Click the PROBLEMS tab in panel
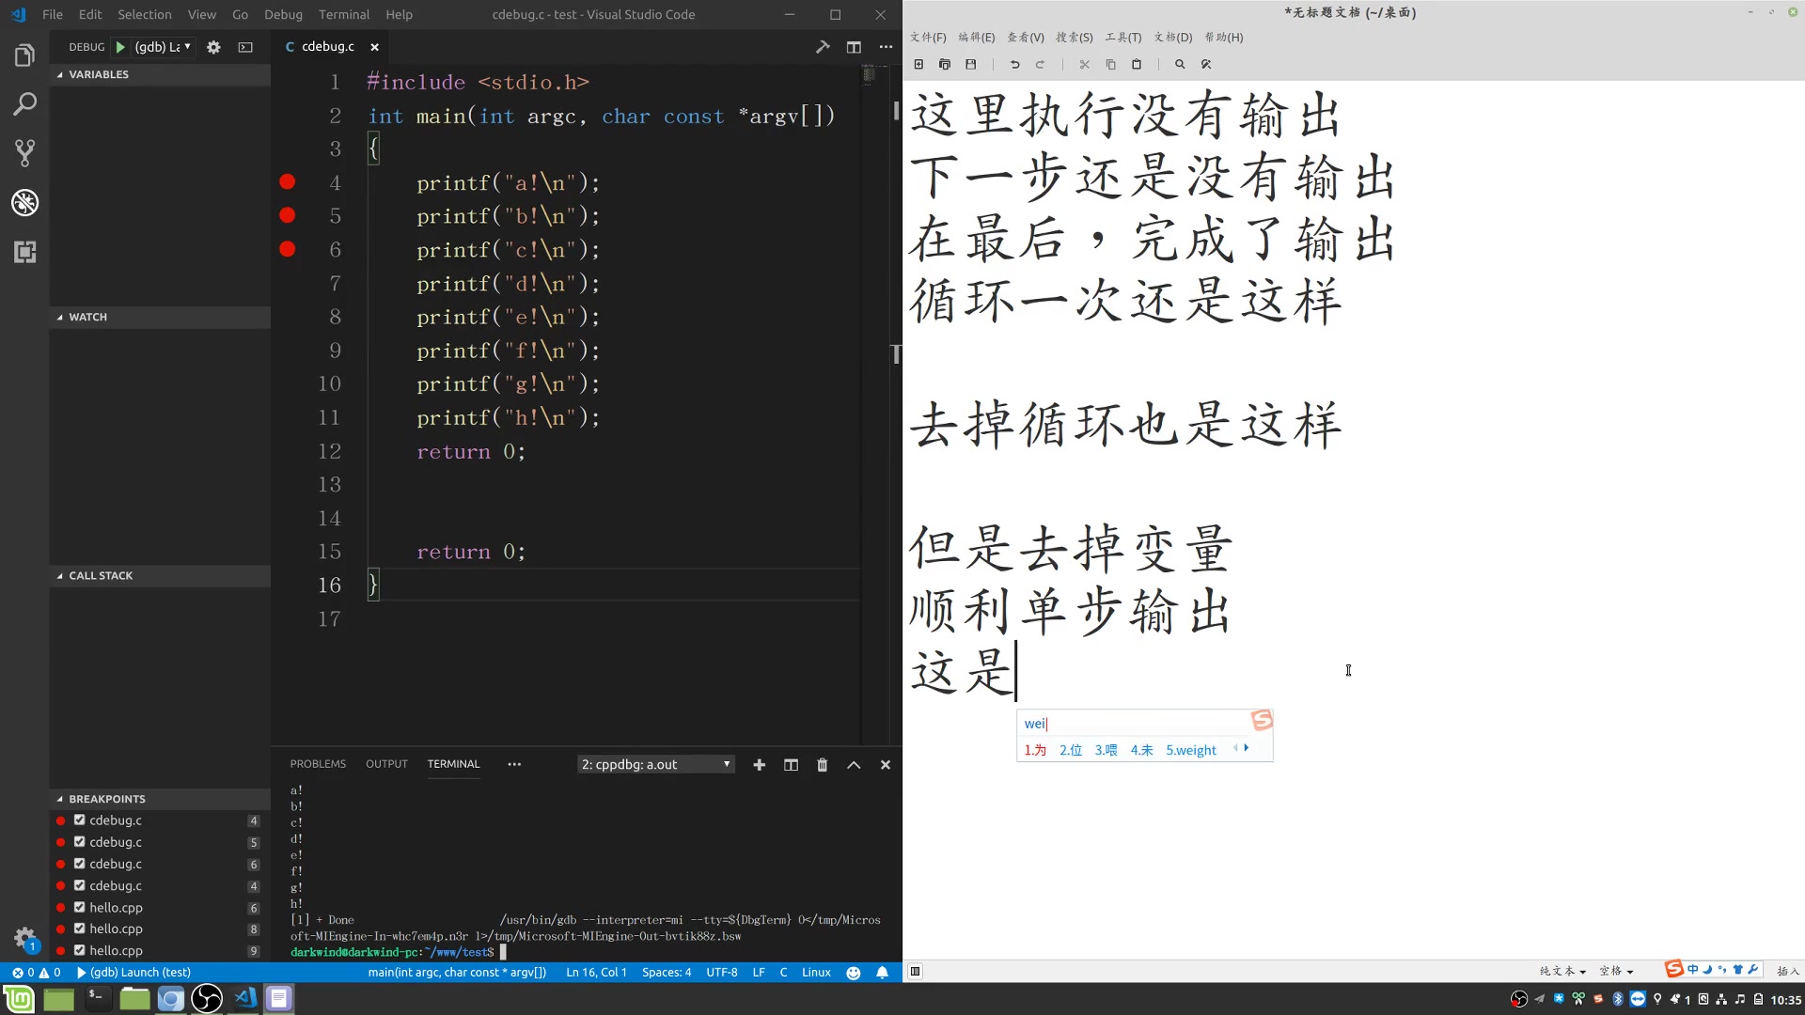Screen dimensions: 1805x1015 click(x=318, y=763)
